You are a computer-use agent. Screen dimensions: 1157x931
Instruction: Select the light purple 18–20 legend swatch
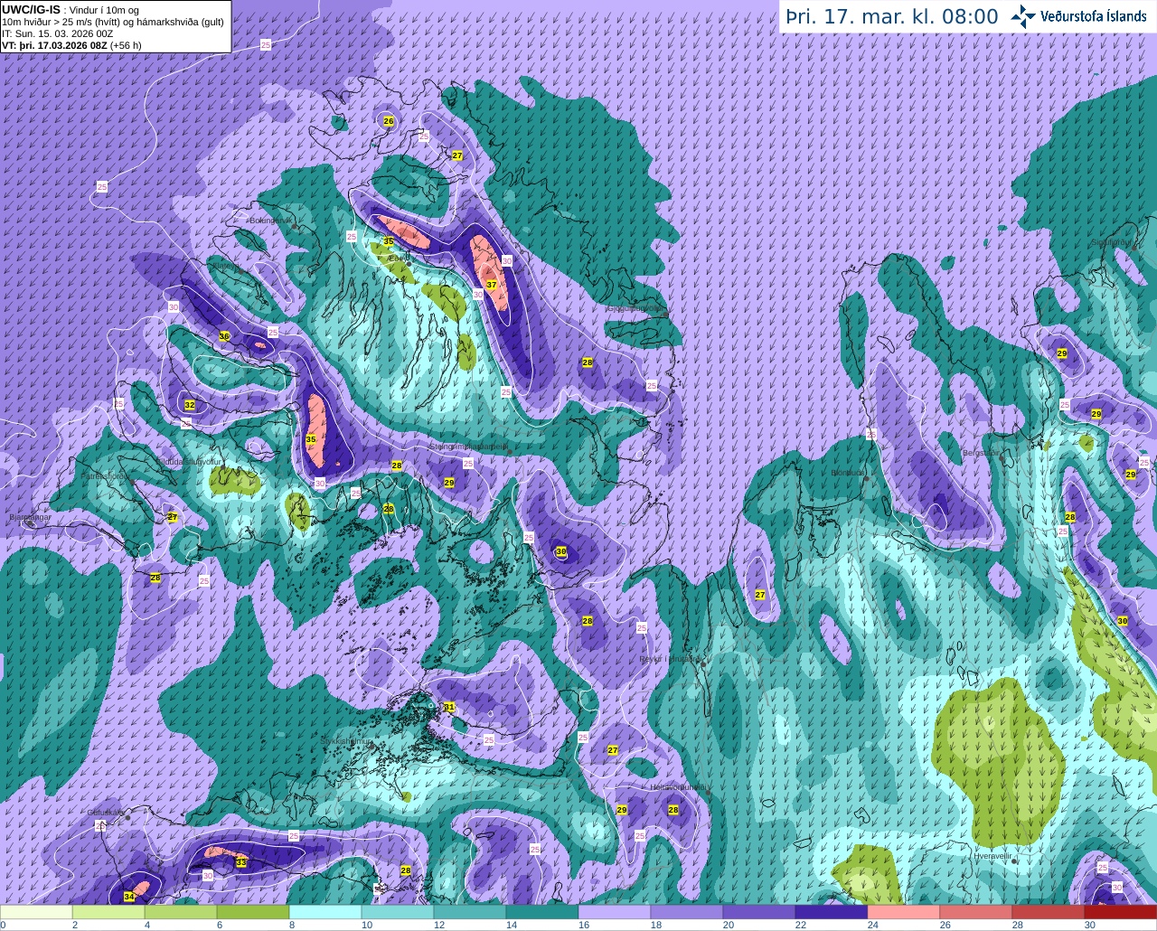(687, 912)
